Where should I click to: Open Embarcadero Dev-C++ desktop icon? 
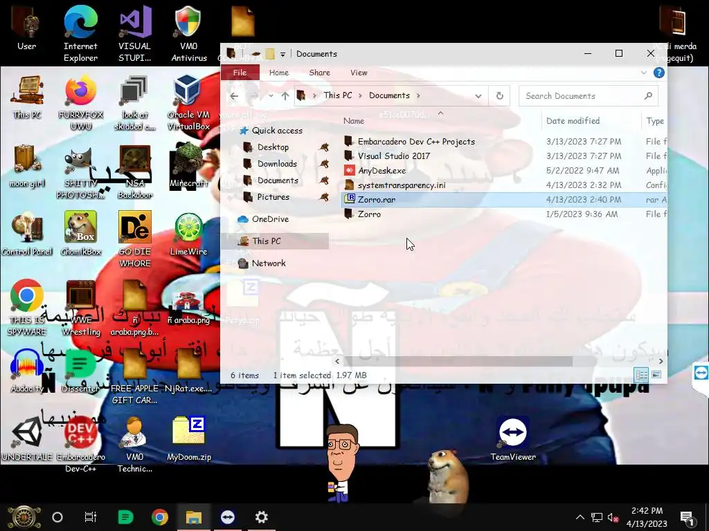click(x=80, y=445)
